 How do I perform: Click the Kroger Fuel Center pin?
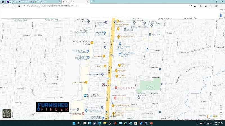tap(102, 107)
